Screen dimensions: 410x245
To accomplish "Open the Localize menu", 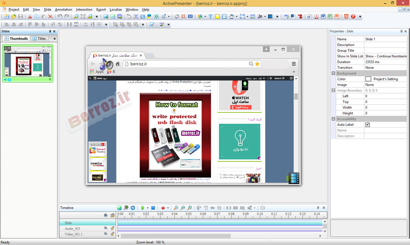I will point(116,9).
